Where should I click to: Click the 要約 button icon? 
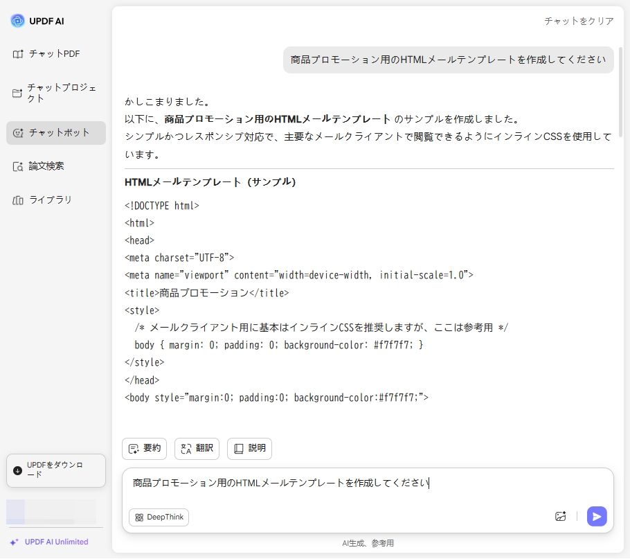(134, 449)
